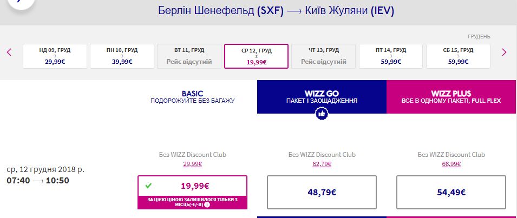Screen dimensions: 517x218
Task: Click the BASIC fare column header
Action: click(193, 97)
